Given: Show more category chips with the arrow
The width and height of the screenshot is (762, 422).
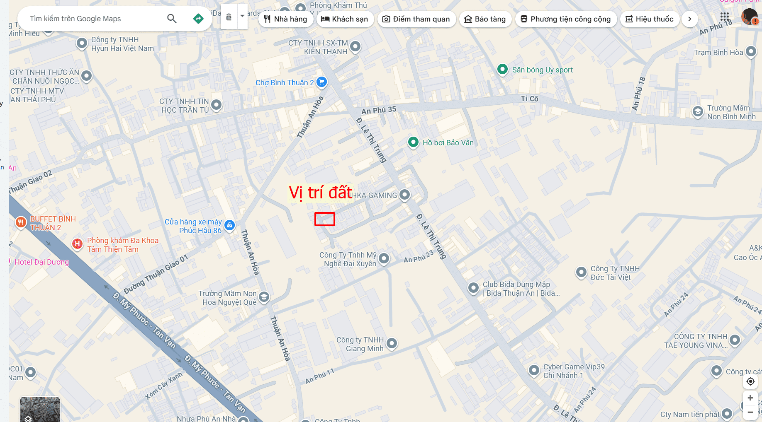Looking at the screenshot, I should [x=689, y=19].
